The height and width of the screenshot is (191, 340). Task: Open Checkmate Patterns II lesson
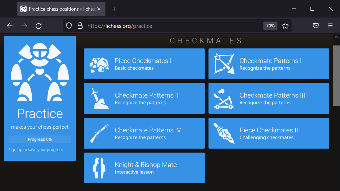tap(144, 98)
